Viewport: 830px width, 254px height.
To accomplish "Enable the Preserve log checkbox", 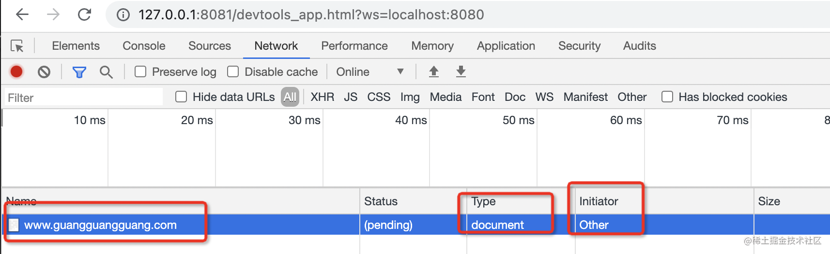I will (140, 72).
